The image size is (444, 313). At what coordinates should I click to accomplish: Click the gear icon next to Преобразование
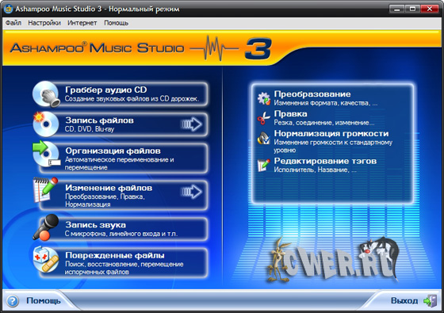coord(263,98)
